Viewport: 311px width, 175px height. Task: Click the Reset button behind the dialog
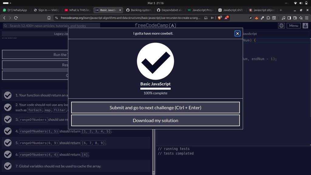[x=35, y=65]
